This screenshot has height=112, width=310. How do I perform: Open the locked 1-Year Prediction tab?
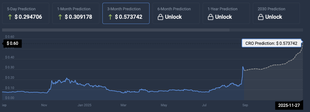point(226,13)
